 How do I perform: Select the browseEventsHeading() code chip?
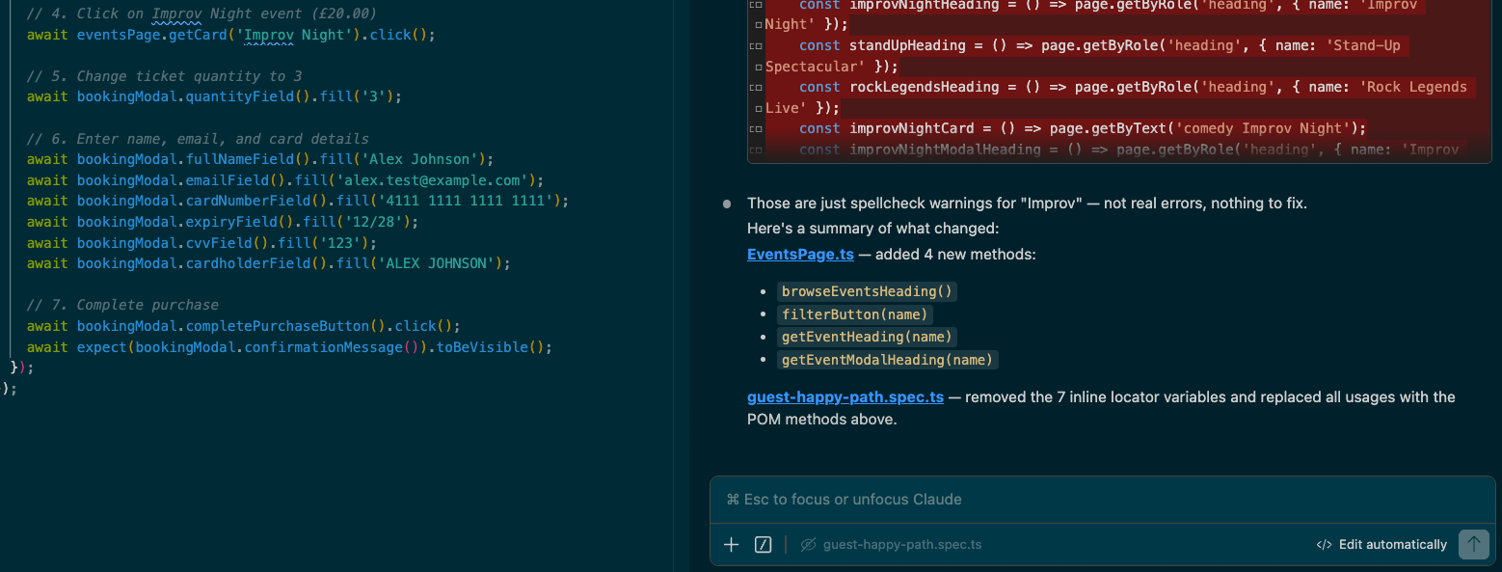pos(866,290)
